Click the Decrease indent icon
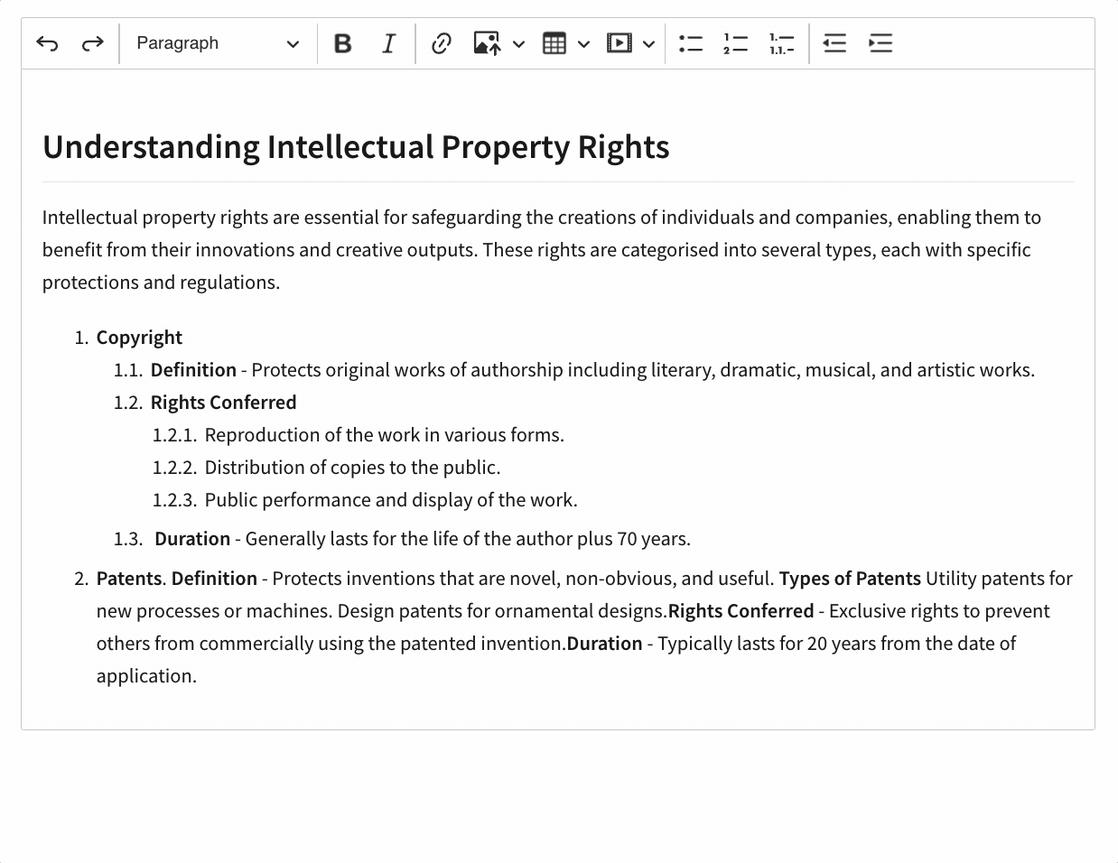 pos(834,43)
